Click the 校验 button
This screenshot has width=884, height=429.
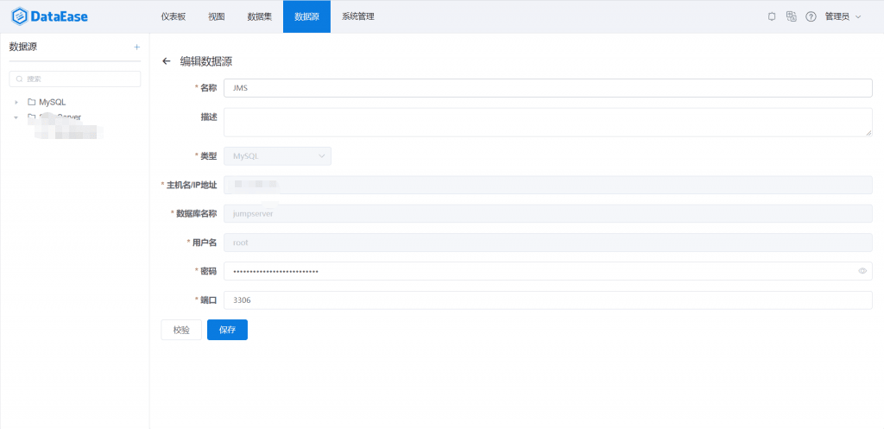pyautogui.click(x=181, y=330)
